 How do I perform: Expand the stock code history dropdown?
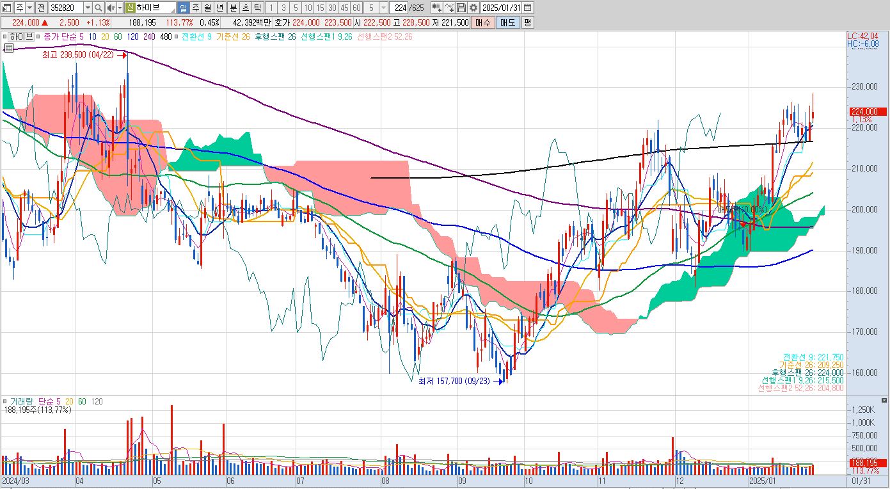click(87, 8)
